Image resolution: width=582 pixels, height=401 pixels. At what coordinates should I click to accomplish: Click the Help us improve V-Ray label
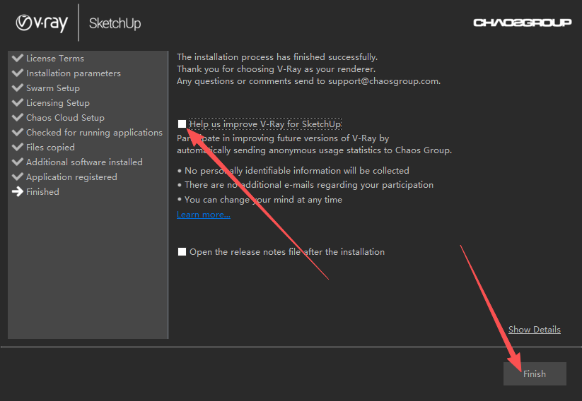point(265,124)
